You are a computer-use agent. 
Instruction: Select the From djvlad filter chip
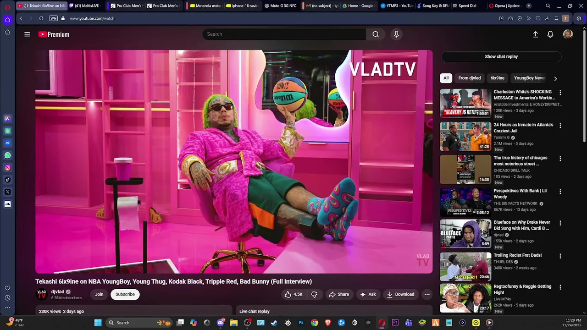(469, 78)
